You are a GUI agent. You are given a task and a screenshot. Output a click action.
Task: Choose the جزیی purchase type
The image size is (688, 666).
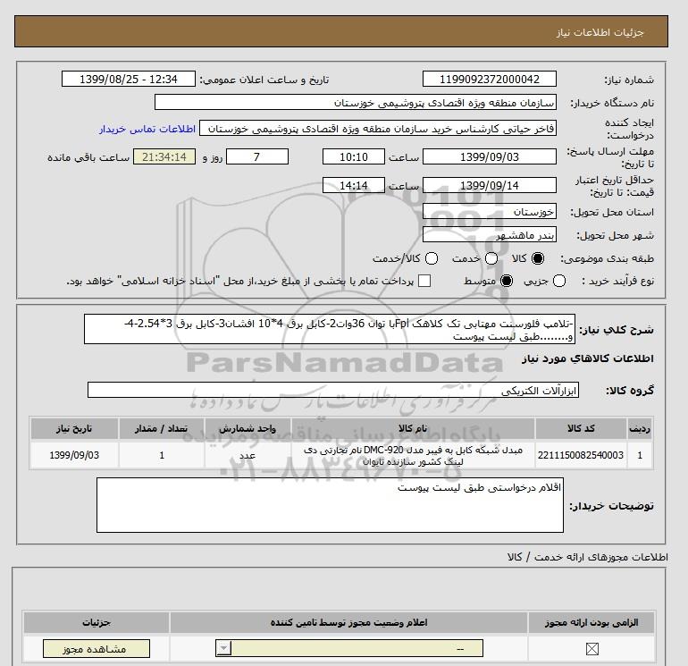[x=559, y=281]
